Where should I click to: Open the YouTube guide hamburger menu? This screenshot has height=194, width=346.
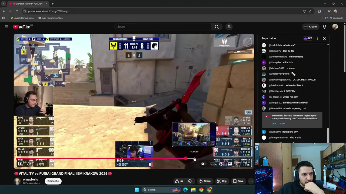pos(6,27)
